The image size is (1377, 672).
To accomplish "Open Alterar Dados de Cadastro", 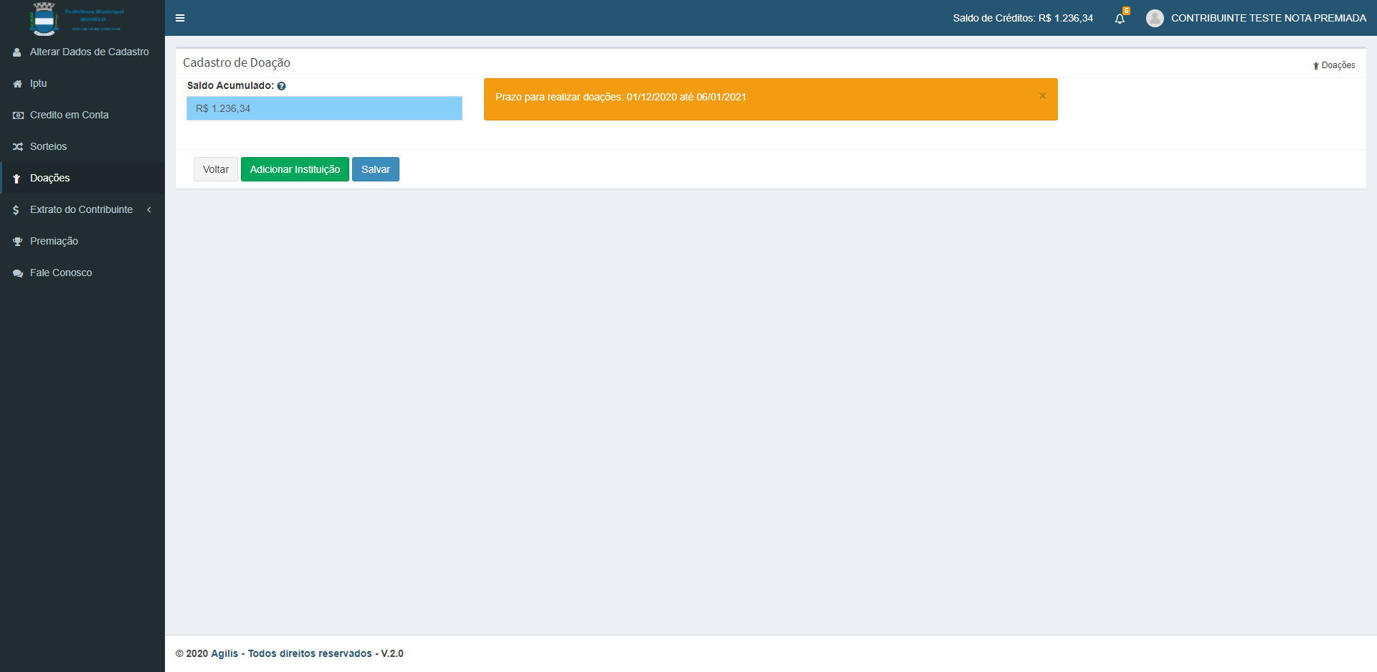I will 89,52.
